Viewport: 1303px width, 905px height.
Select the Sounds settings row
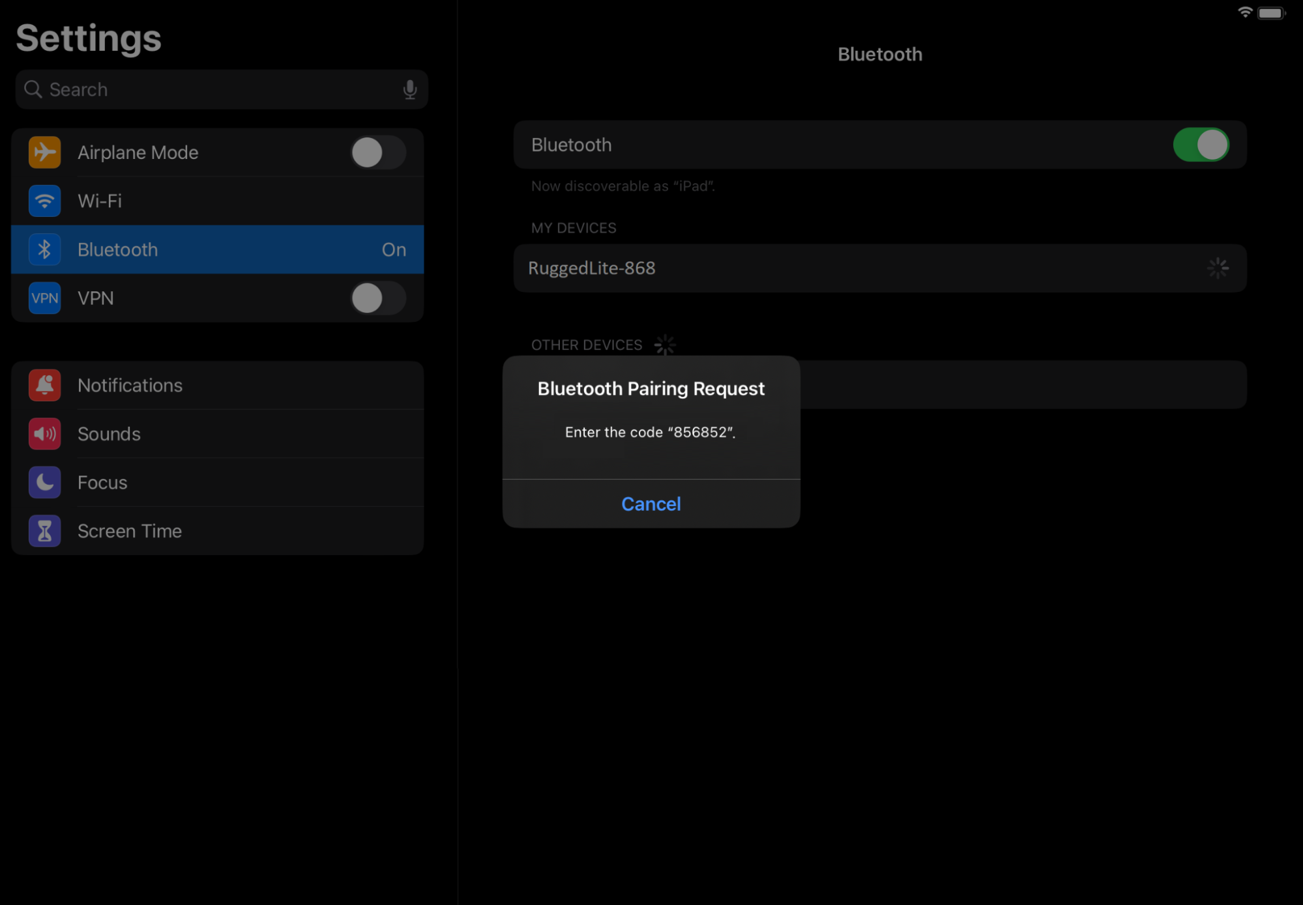[x=248, y=434]
